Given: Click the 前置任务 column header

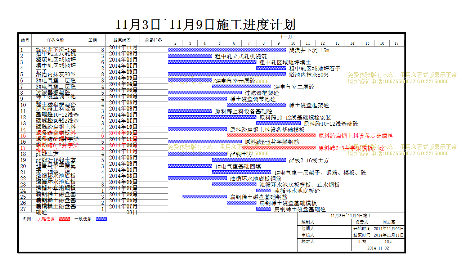Looking at the screenshot, I should coord(153,40).
